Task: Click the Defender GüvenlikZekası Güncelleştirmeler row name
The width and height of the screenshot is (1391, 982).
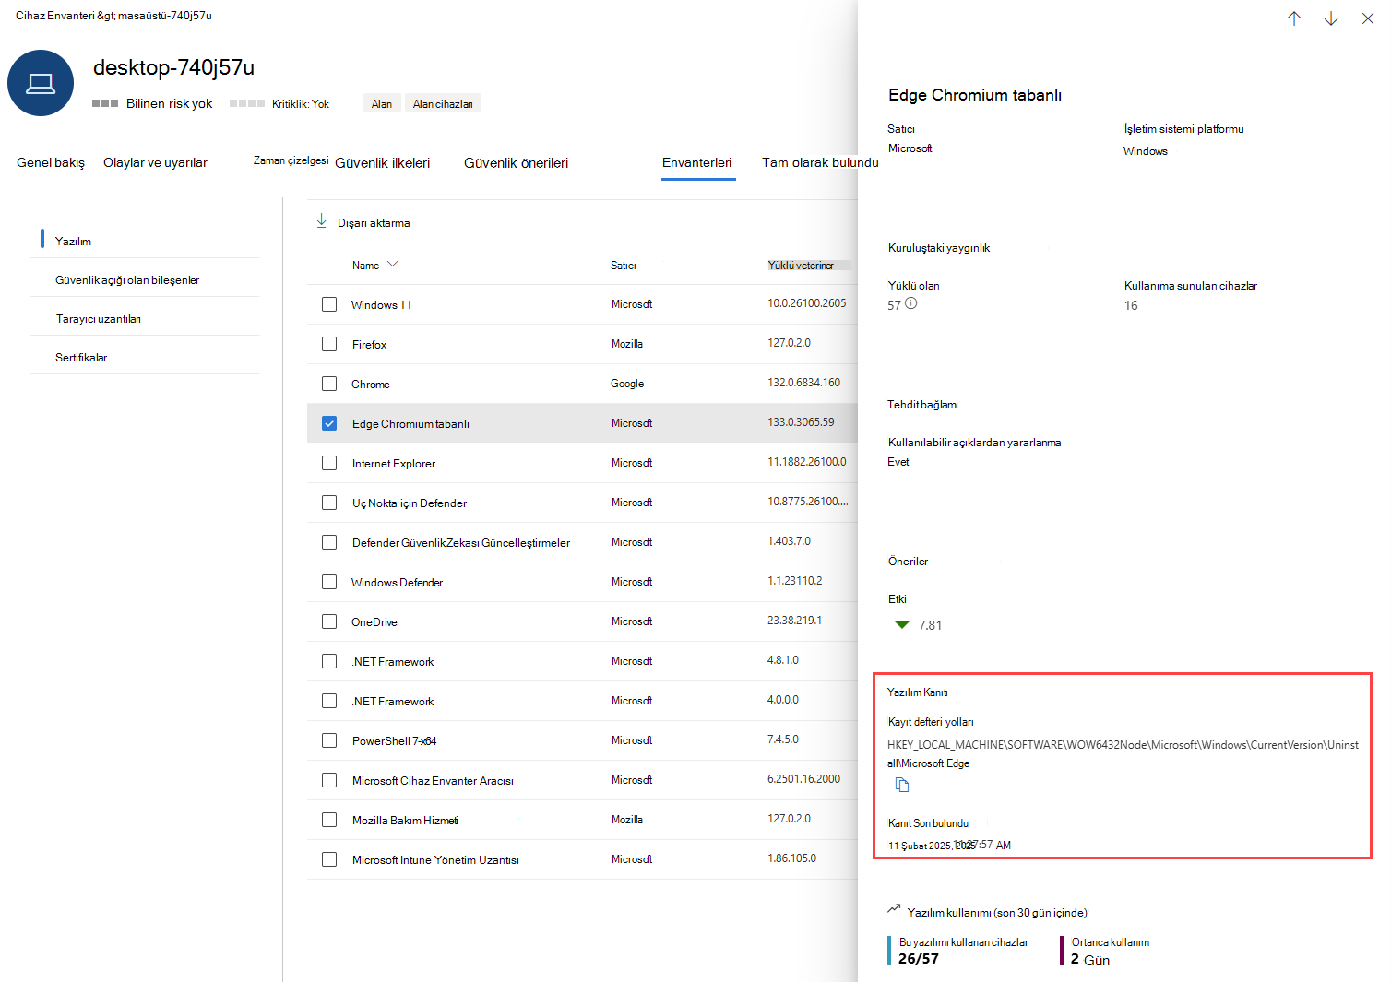Action: 461,542
